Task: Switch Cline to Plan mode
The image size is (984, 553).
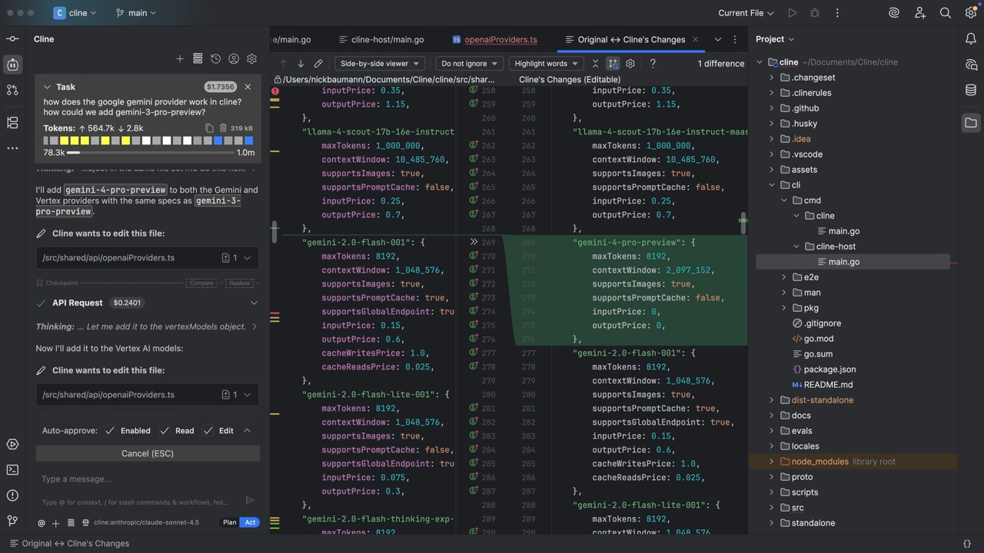Action: [229, 522]
